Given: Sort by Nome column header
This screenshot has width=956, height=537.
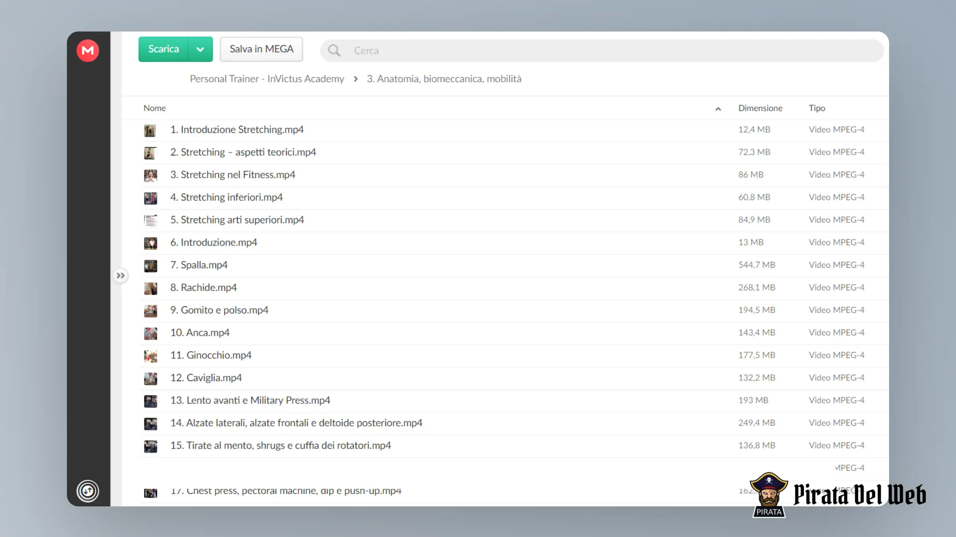Looking at the screenshot, I should pos(155,108).
